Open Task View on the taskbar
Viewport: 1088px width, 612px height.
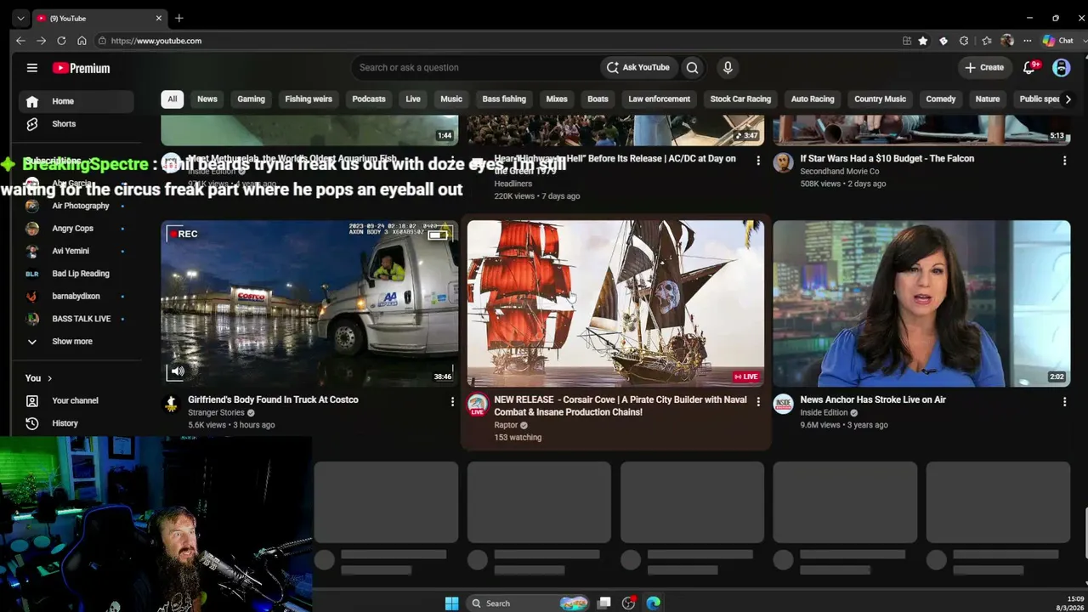[604, 603]
